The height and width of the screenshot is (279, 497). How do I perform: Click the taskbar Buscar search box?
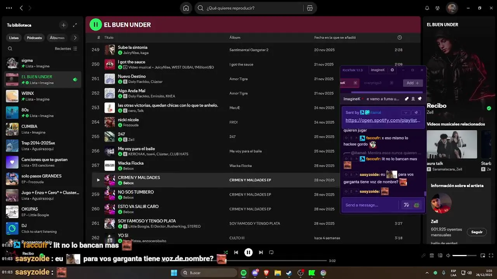pyautogui.click(x=210, y=273)
